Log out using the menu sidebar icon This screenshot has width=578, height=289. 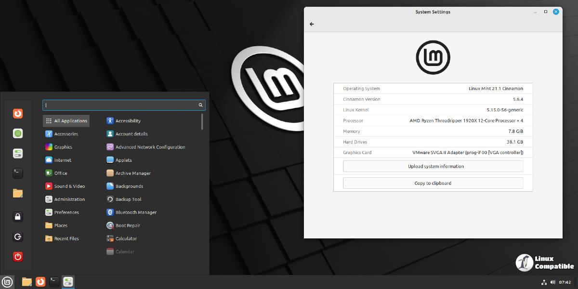pos(18,236)
